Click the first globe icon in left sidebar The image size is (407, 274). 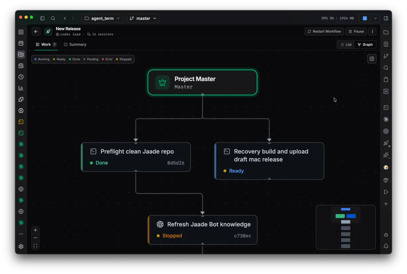pos(21,189)
